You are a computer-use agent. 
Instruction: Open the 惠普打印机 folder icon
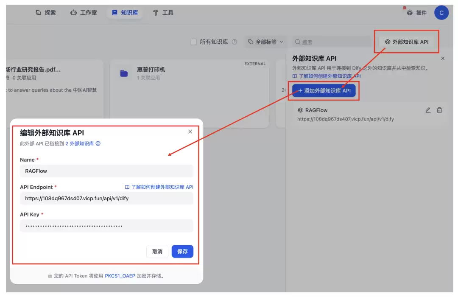[124, 73]
